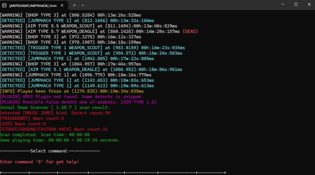Screen dimensions: 315x175
Task: Close the terminal window
Action: coord(309,4)
